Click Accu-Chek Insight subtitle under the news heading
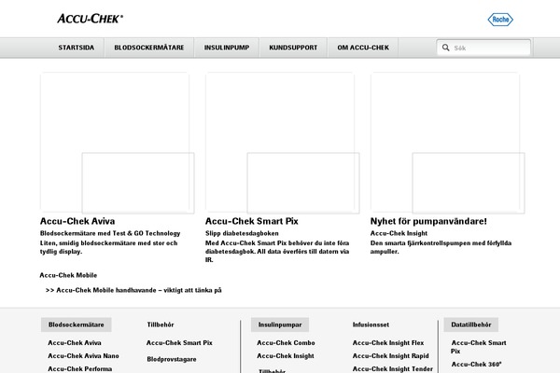The height and width of the screenshot is (373, 560). tap(399, 233)
